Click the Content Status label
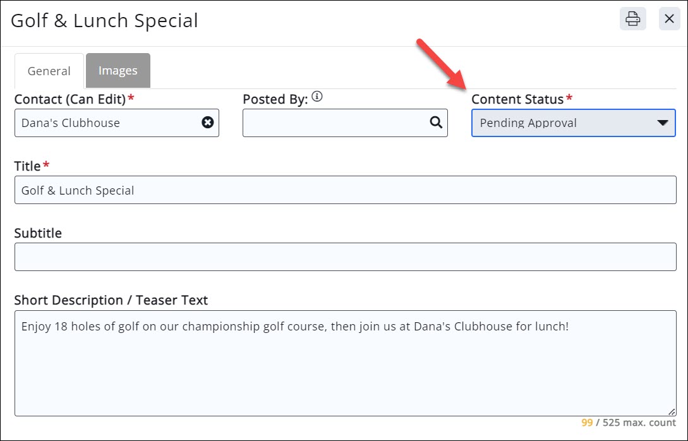Image resolution: width=688 pixels, height=441 pixels. [517, 99]
